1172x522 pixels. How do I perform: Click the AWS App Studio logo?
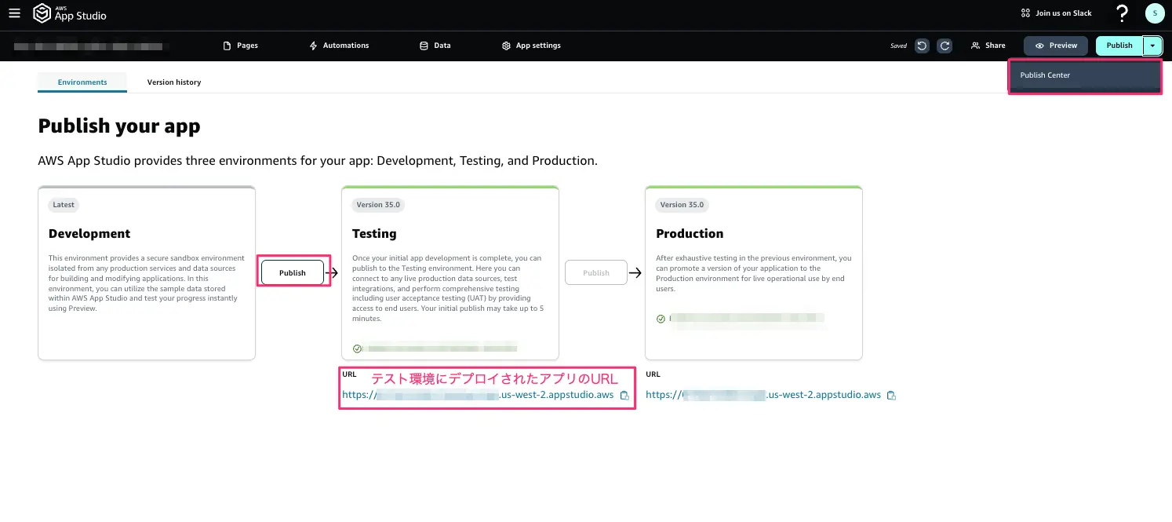click(70, 13)
